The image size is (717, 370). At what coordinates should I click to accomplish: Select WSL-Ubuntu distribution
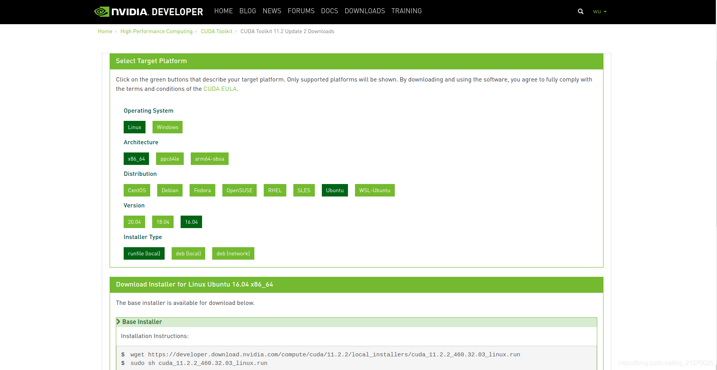[375, 190]
